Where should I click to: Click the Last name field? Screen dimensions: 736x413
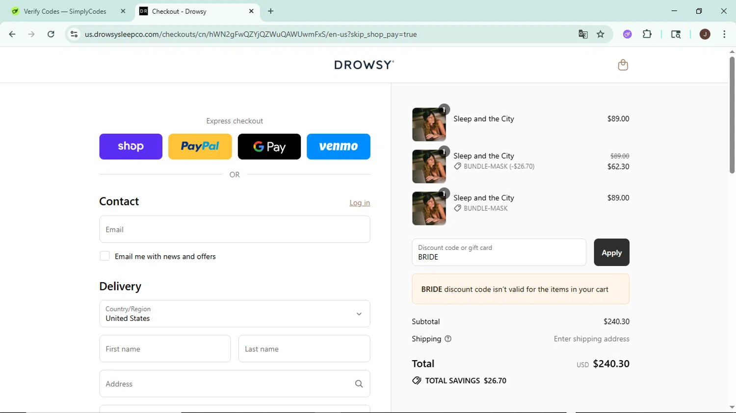304,349
